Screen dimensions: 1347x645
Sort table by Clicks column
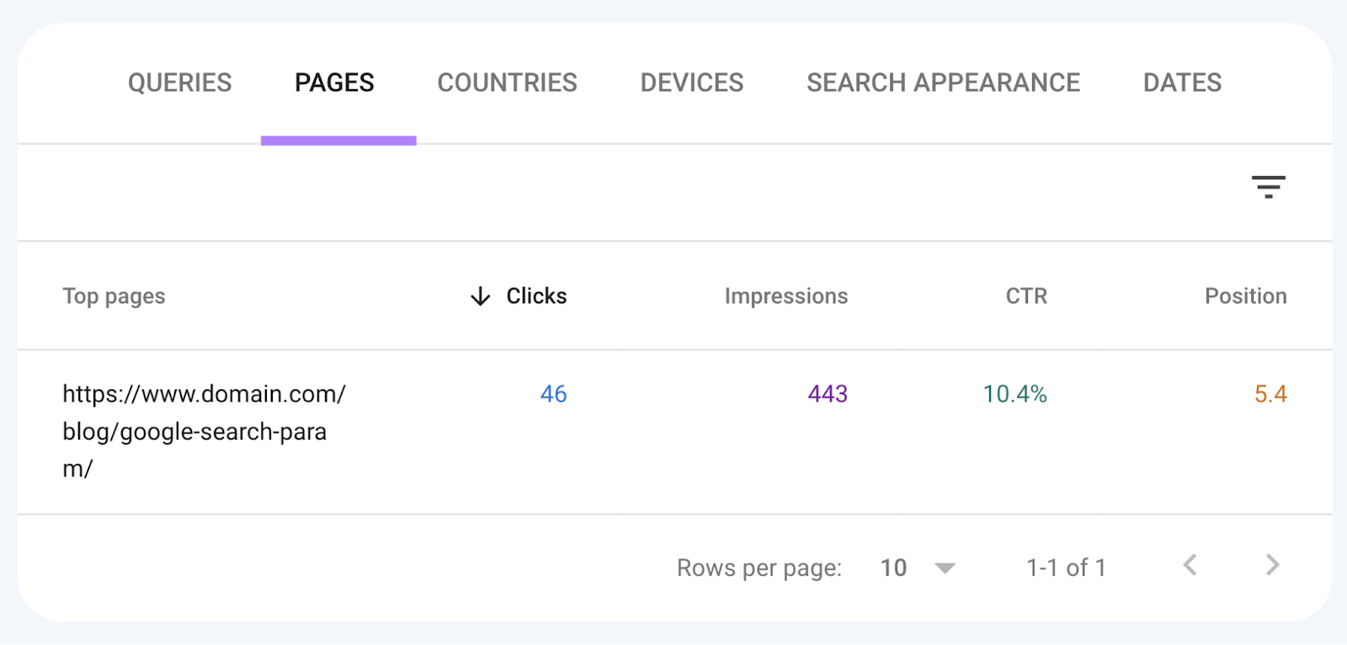[536, 296]
